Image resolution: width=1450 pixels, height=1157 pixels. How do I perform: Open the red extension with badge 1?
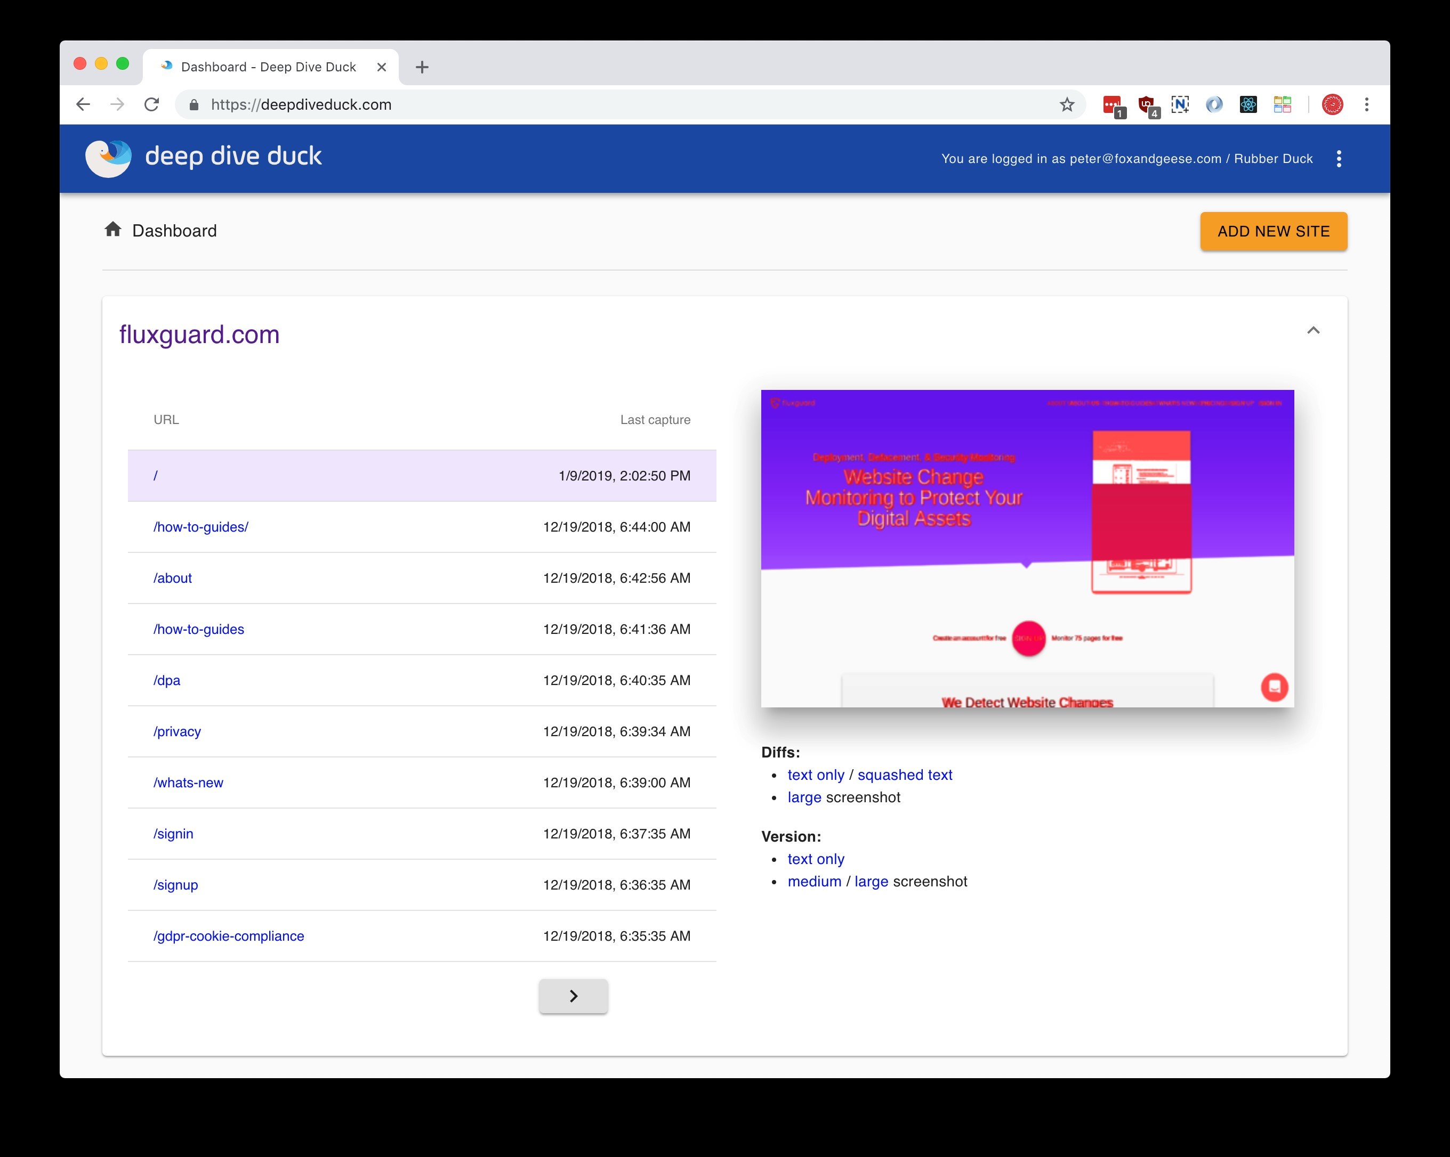1113,105
